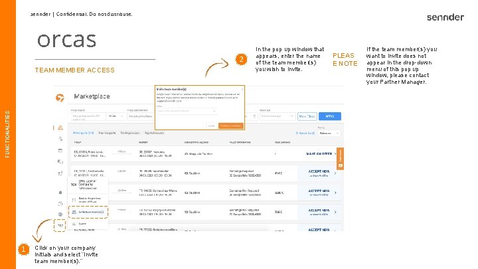Switch to the Pending requests tab
Screen dimensions: 478x269
[x=130, y=133]
